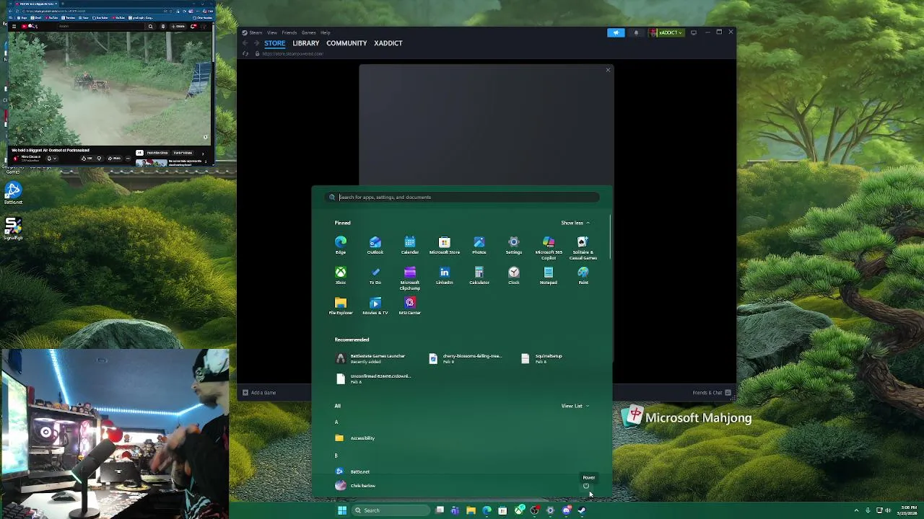This screenshot has width=924, height=519.
Task: Open Steam's Friends menu
Action: coord(289,32)
